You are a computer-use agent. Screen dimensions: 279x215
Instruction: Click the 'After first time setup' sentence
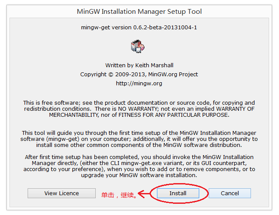point(139,166)
